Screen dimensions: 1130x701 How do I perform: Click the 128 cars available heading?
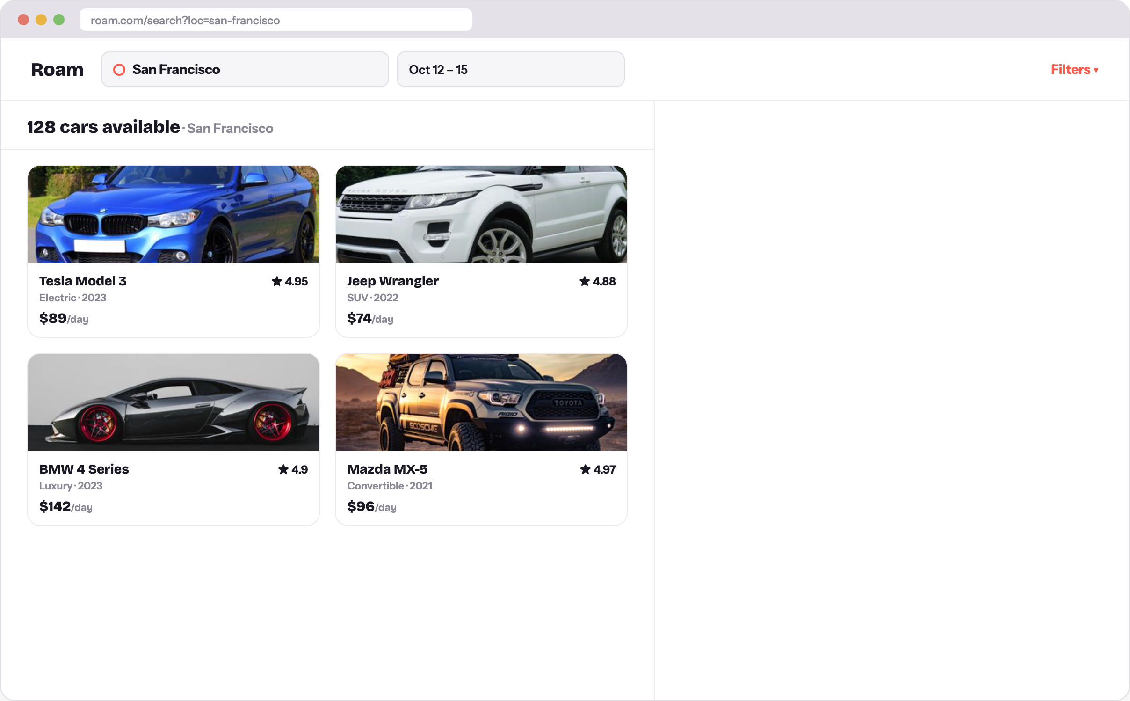pyautogui.click(x=103, y=127)
